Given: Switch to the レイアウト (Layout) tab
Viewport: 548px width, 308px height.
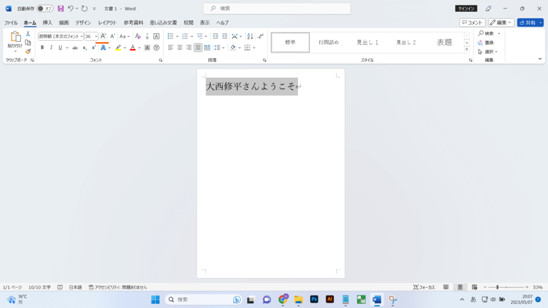Looking at the screenshot, I should click(107, 22).
